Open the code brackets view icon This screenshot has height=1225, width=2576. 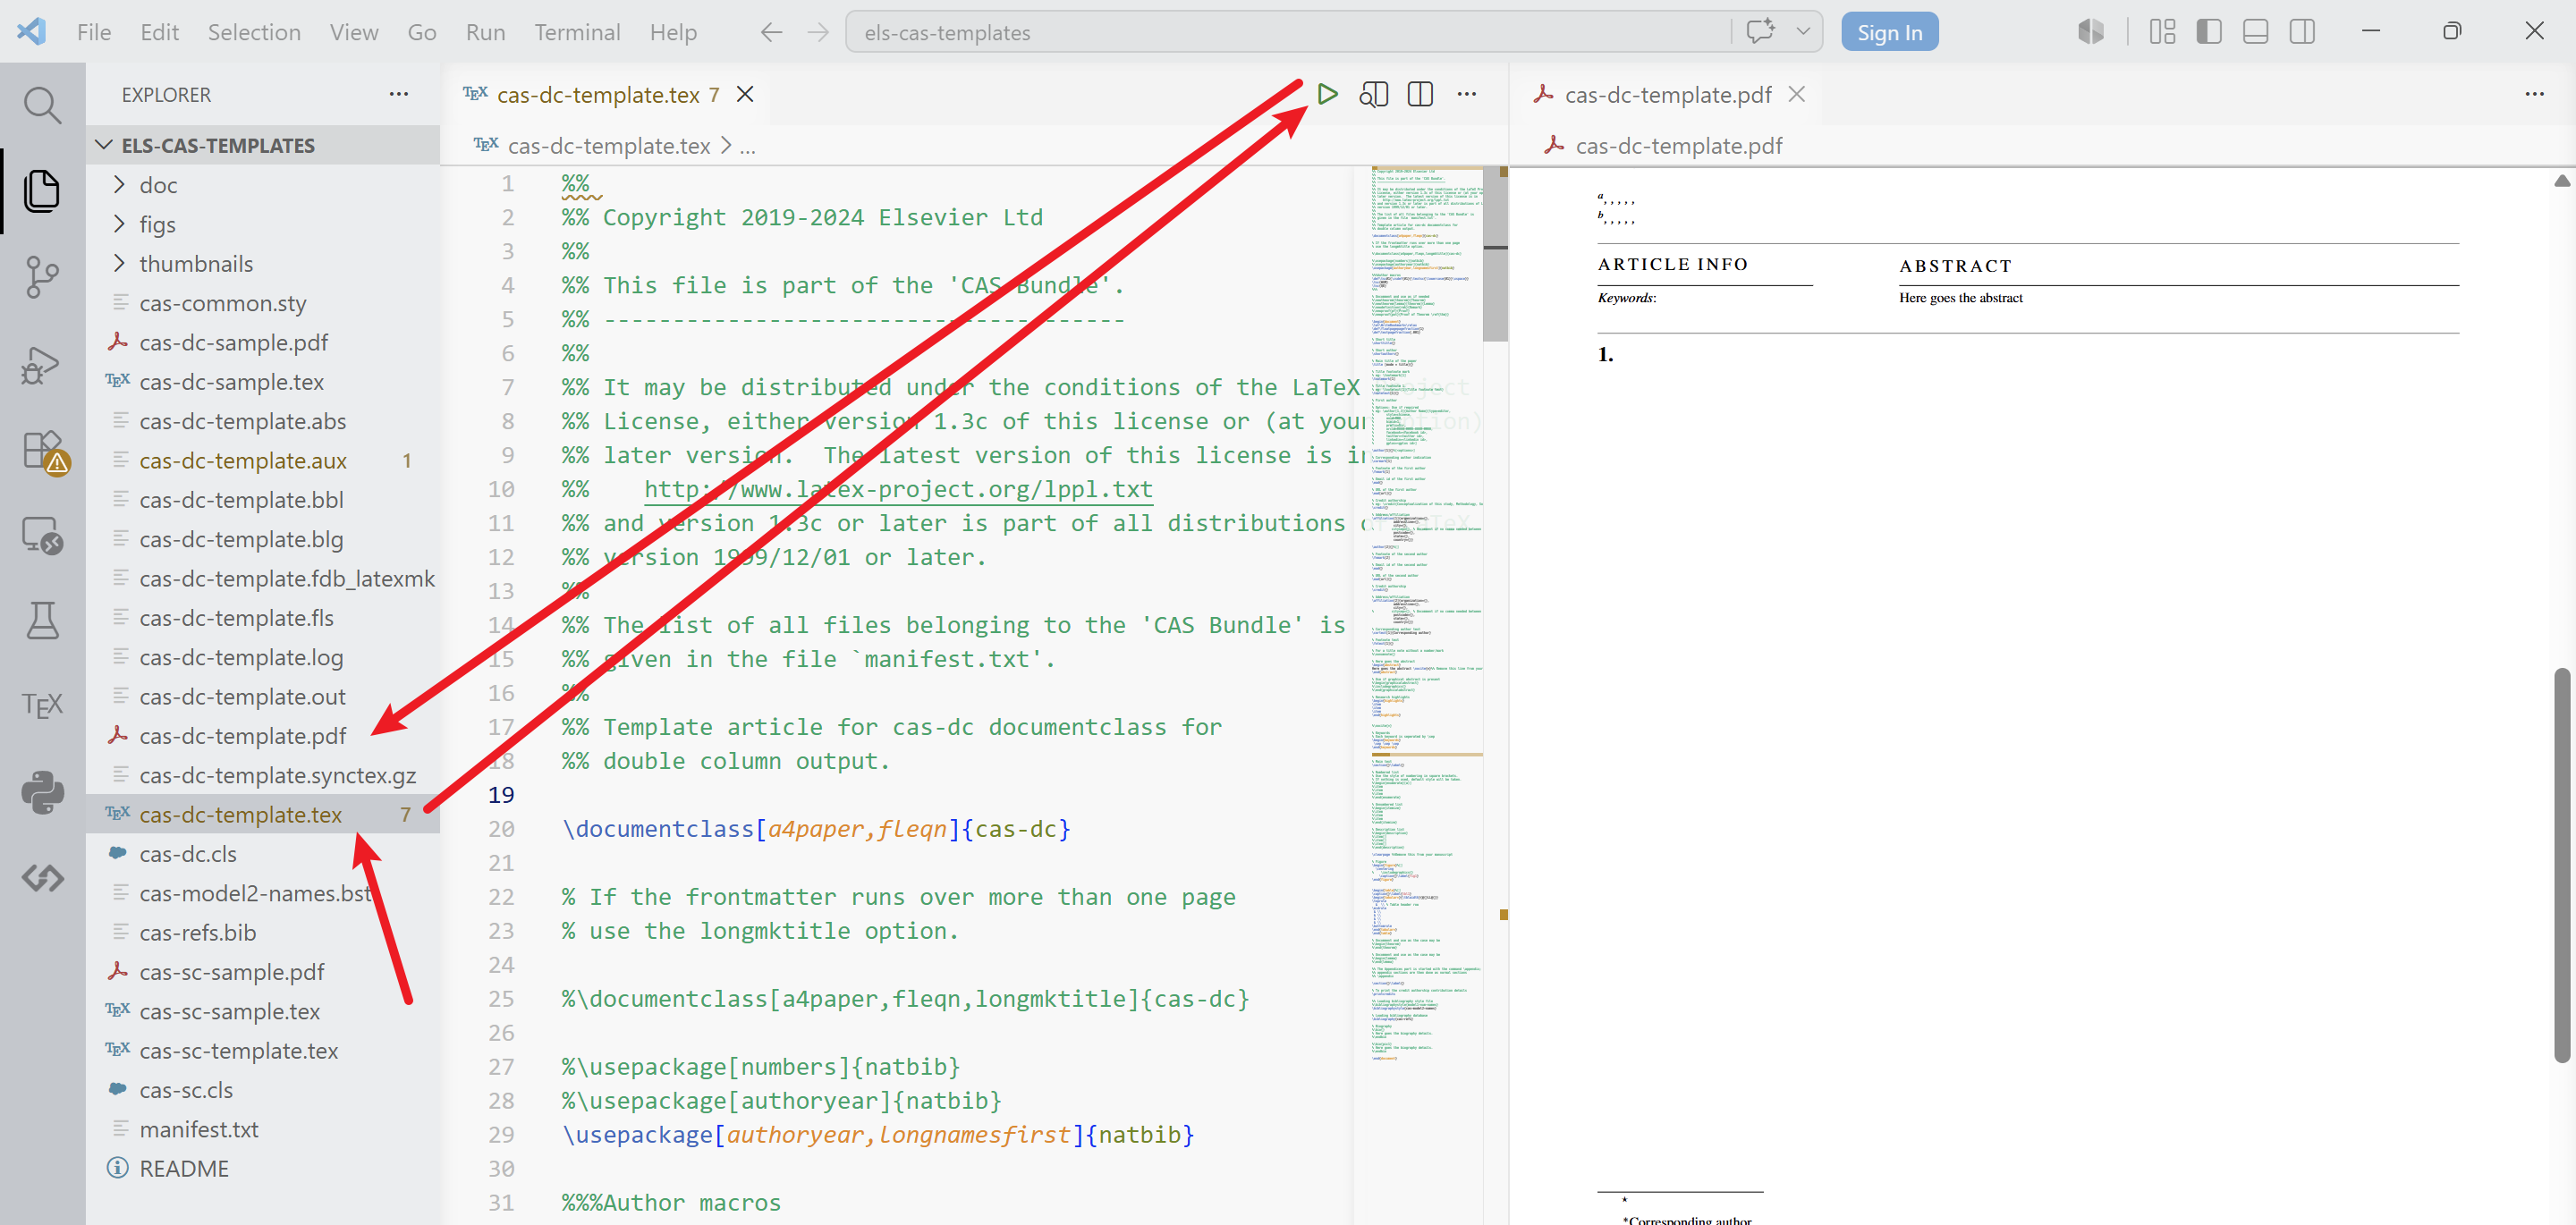pos(42,878)
